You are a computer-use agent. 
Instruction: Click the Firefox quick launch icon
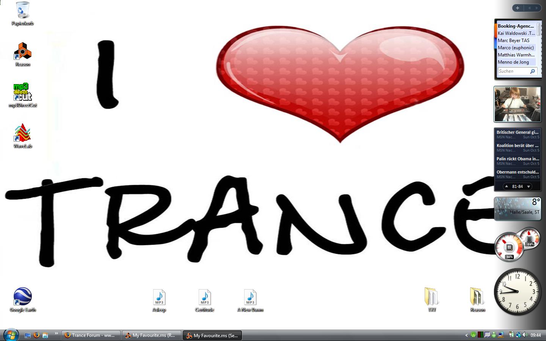coord(36,335)
